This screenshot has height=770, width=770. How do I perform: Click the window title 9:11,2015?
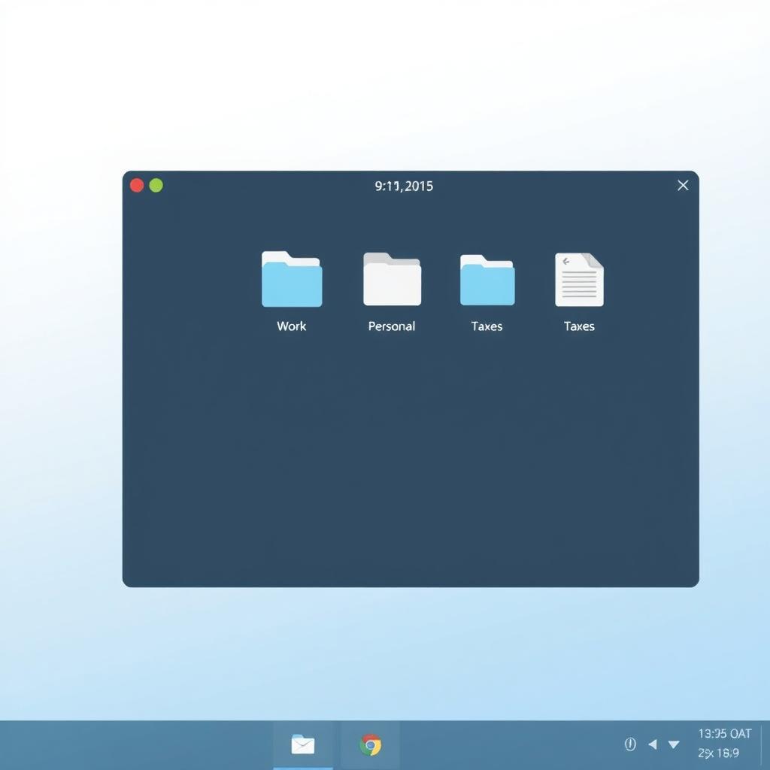[x=404, y=186]
